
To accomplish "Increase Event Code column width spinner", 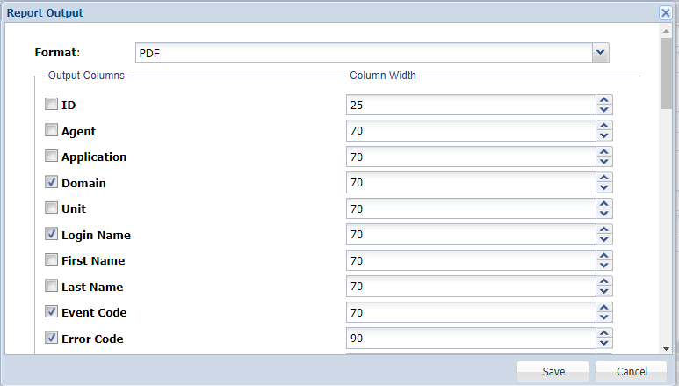I will 603,308.
